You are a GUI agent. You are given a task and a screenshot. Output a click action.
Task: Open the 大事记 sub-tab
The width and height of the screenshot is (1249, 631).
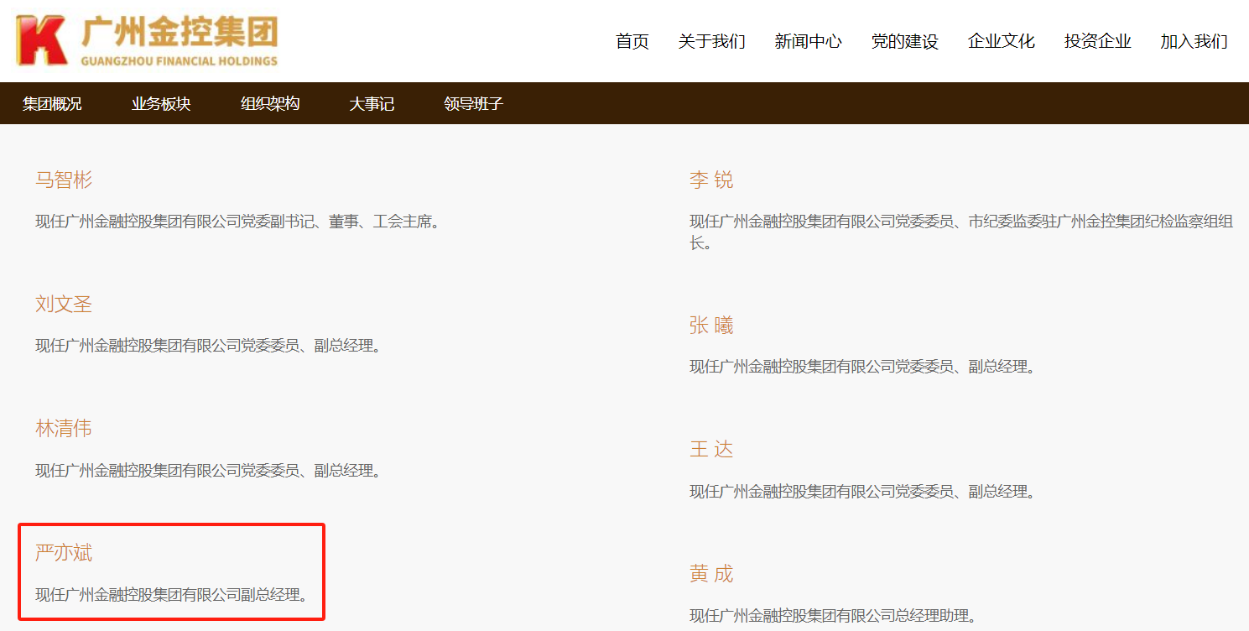372,104
